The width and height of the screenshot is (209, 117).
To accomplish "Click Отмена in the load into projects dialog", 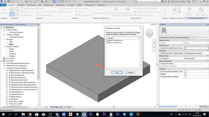I will pyautogui.click(x=130, y=72).
